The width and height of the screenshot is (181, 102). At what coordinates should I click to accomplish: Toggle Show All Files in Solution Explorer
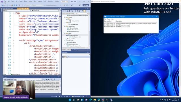tap(80, 11)
